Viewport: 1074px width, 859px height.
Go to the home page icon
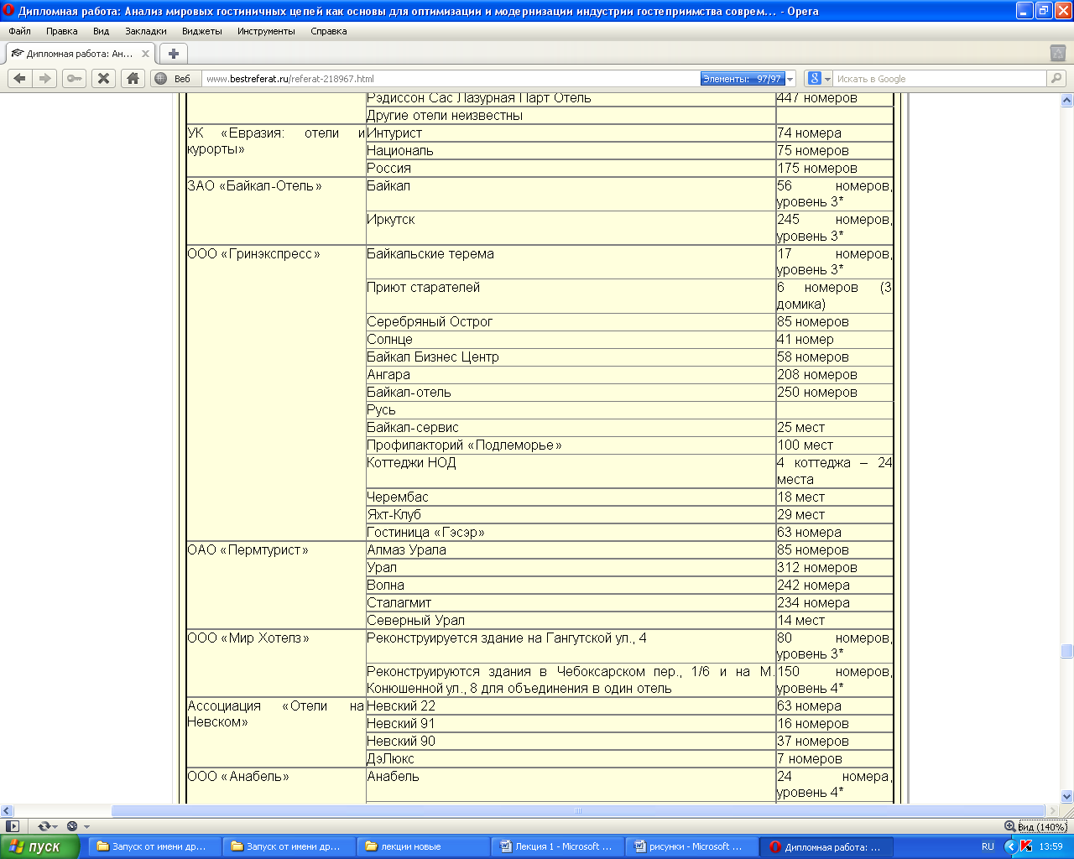(133, 78)
